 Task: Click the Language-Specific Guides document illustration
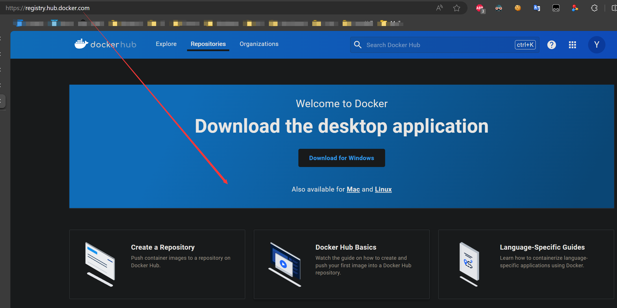[469, 264]
